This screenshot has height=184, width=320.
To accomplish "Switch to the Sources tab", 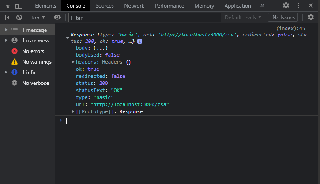I will pyautogui.click(x=105, y=6).
